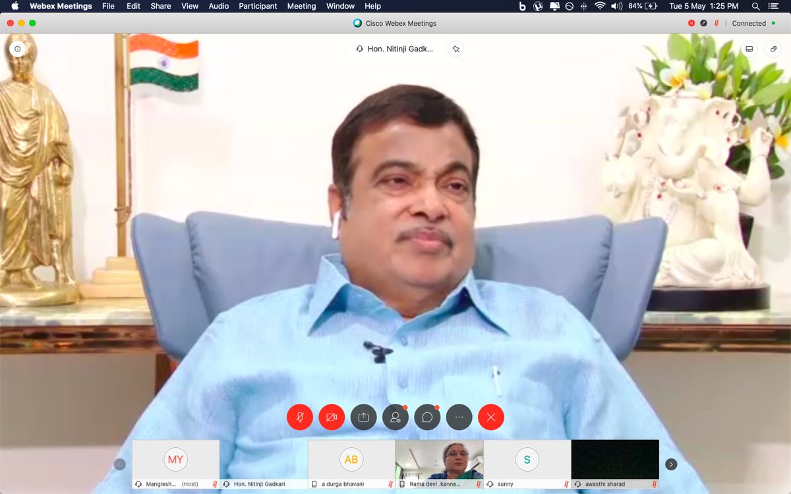This screenshot has width=791, height=494.
Task: Copy the meeting link with the link icon
Action: [x=773, y=49]
